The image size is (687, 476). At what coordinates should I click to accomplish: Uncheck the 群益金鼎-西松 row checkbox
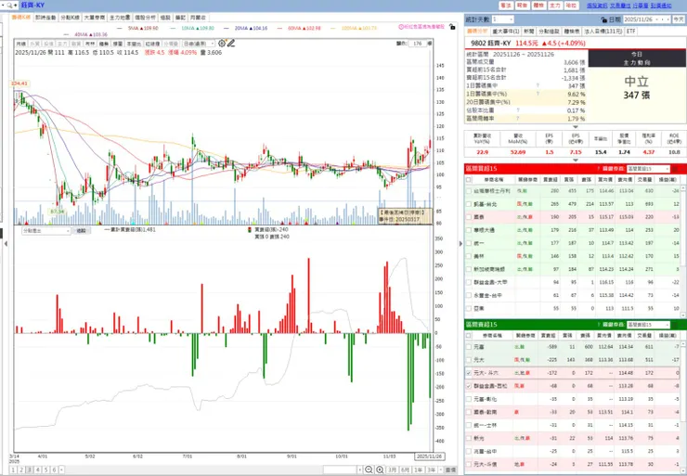[x=469, y=386]
